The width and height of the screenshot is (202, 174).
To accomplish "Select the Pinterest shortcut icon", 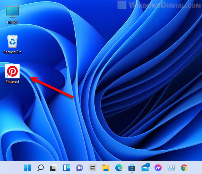I will pyautogui.click(x=12, y=71).
